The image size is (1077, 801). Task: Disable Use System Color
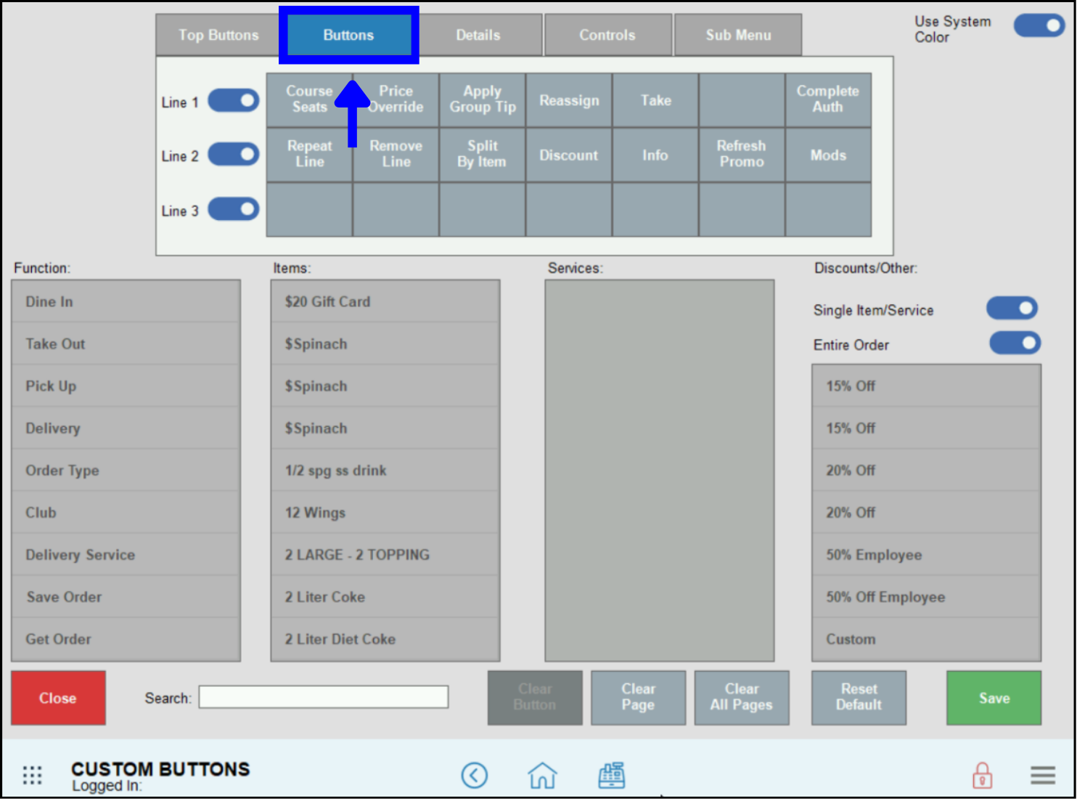point(1039,25)
